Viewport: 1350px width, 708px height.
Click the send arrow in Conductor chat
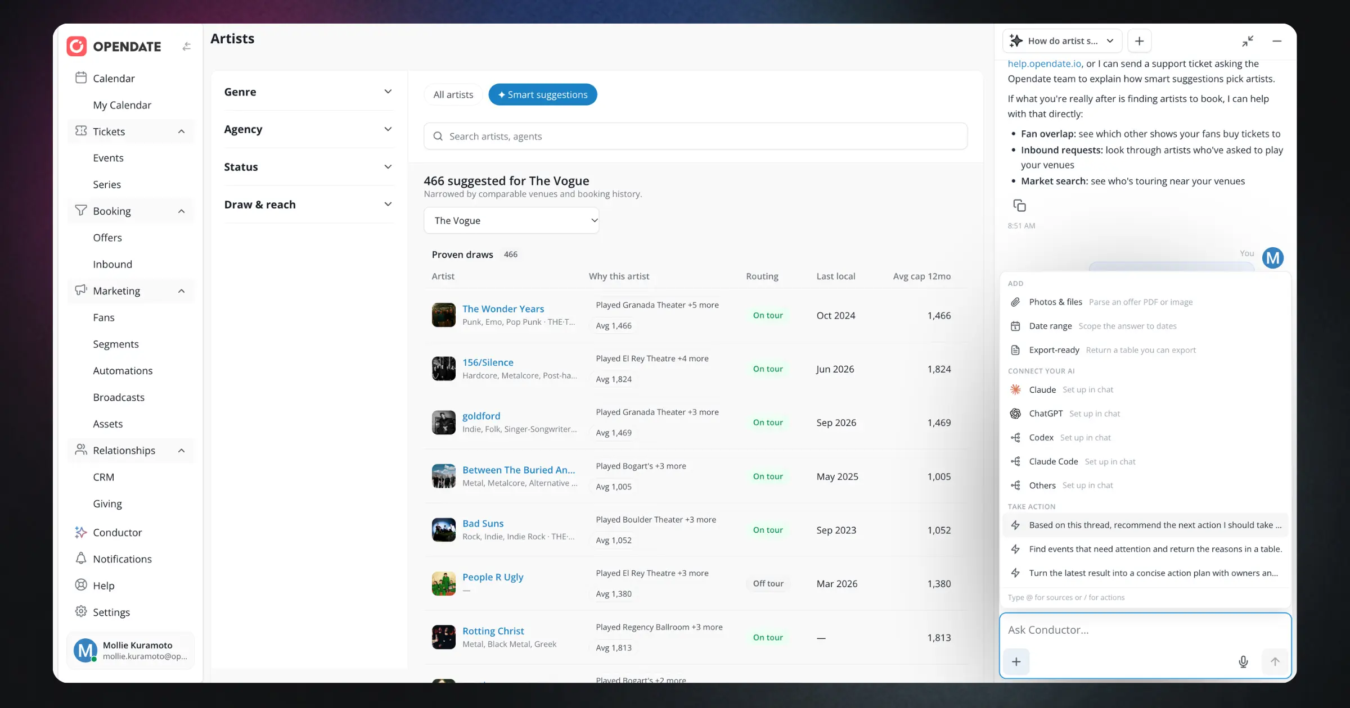click(1275, 661)
